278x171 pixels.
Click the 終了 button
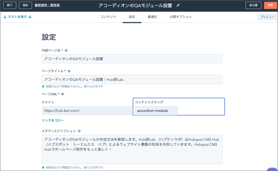[x=10, y=5]
